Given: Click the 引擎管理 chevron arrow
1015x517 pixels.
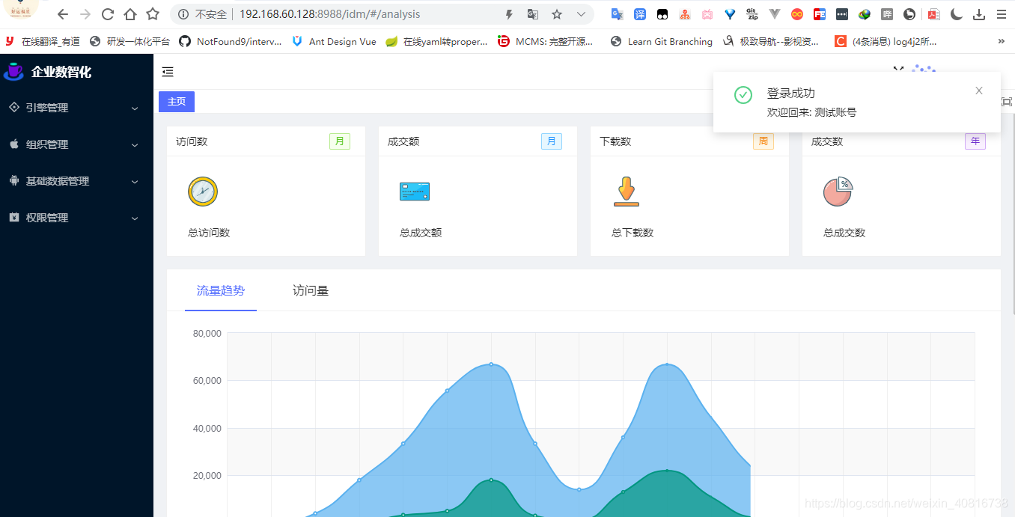Looking at the screenshot, I should [x=135, y=108].
